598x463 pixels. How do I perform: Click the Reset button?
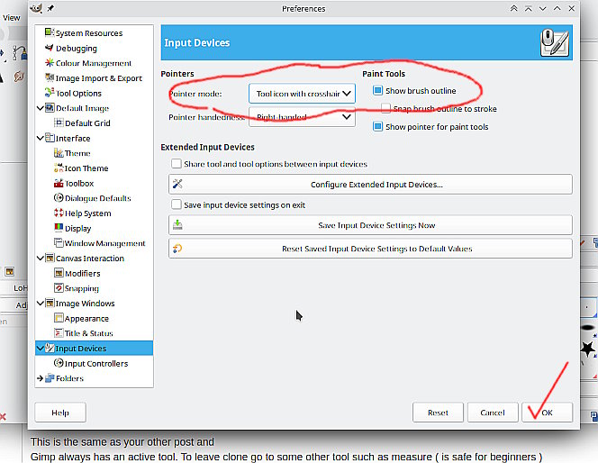tap(438, 413)
